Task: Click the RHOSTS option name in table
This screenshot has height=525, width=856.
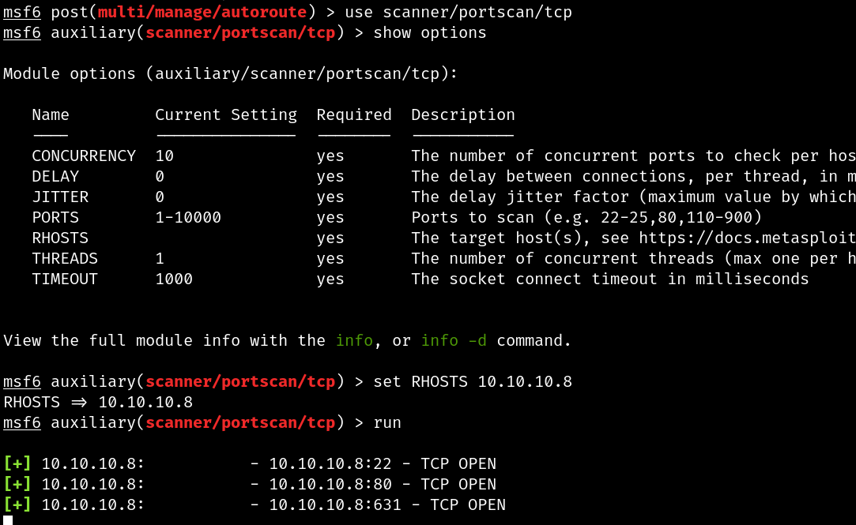Action: coord(60,238)
